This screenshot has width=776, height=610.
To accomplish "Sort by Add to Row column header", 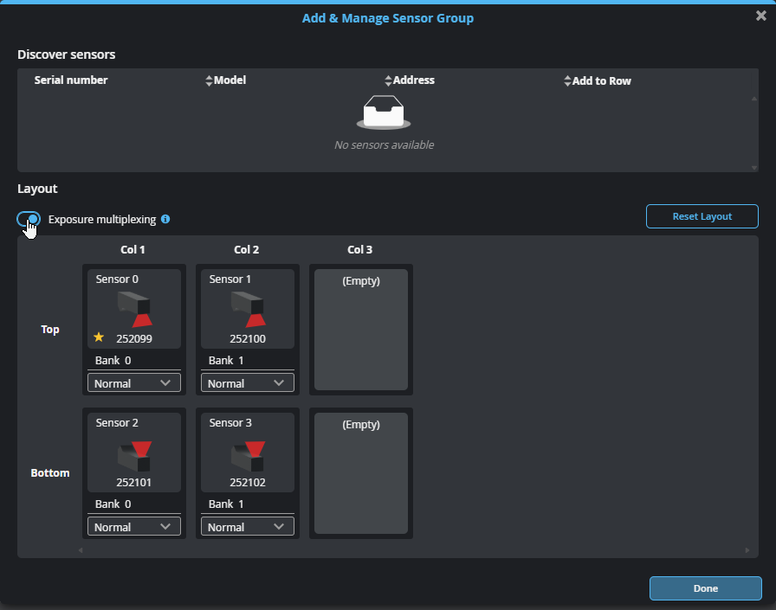I will click(x=601, y=80).
